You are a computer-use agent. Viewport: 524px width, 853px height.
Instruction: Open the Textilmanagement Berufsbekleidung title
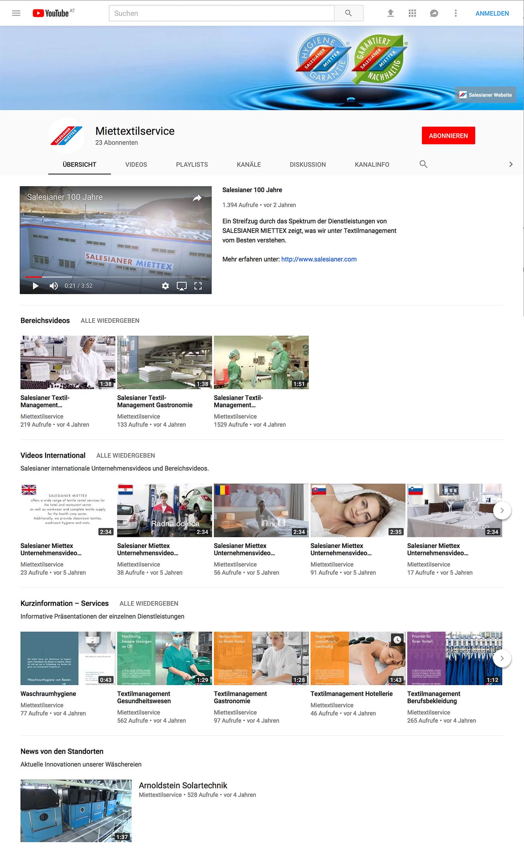click(x=434, y=697)
